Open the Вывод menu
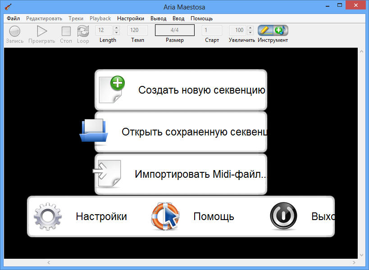The width and height of the screenshot is (369, 270). (159, 18)
